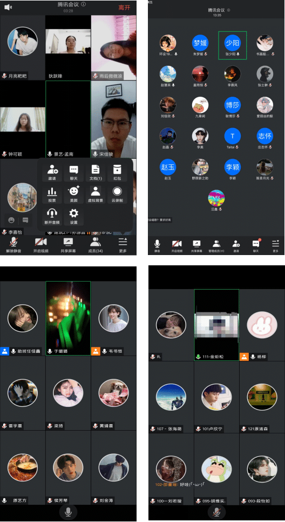Select 于璐瑶's green-lit video tile
This screenshot has width=285, height=522.
tap(68, 318)
